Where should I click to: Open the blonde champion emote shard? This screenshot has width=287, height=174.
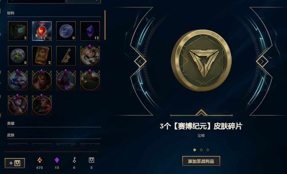90,55
